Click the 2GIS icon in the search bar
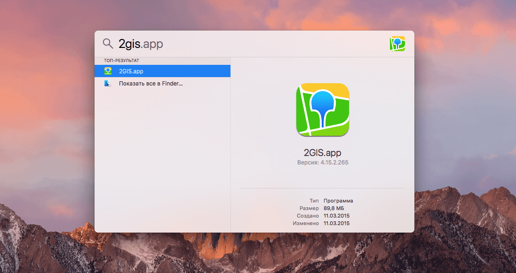Image resolution: width=516 pixels, height=273 pixels. tap(397, 44)
